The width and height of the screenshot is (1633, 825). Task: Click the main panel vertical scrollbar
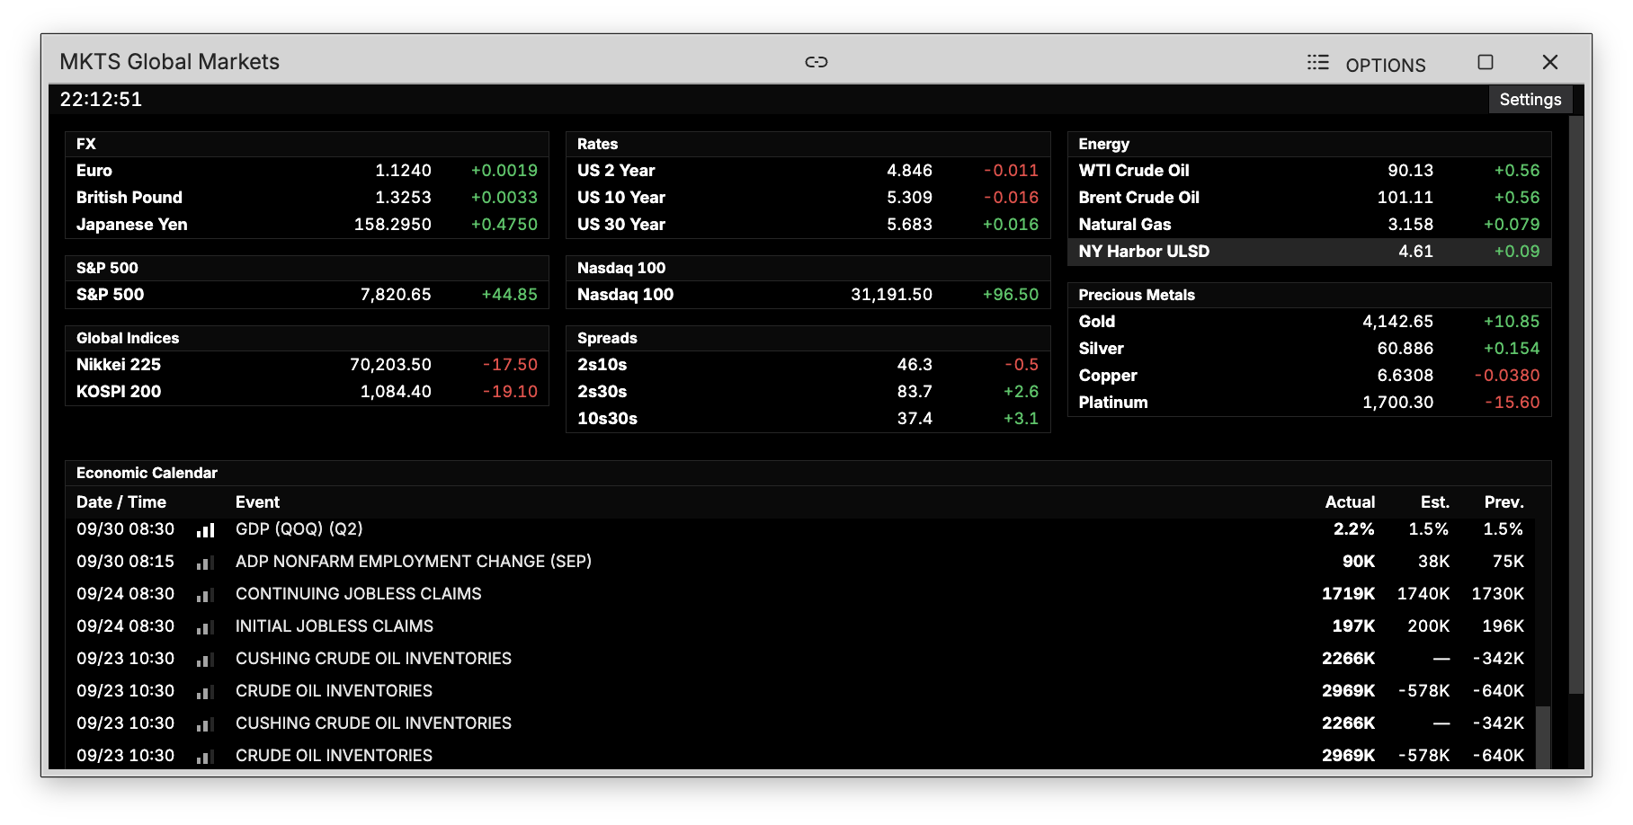coord(1575,404)
